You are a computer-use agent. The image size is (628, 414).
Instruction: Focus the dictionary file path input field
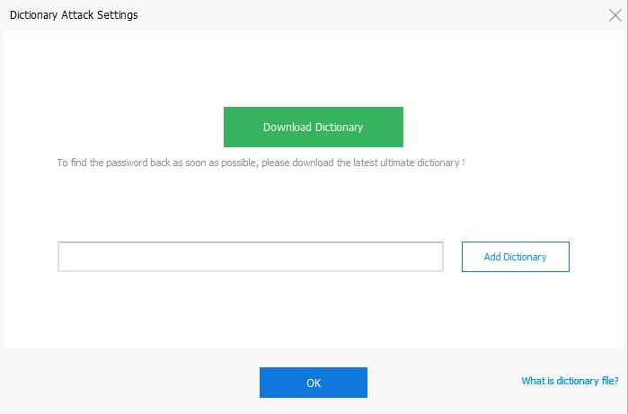(251, 257)
